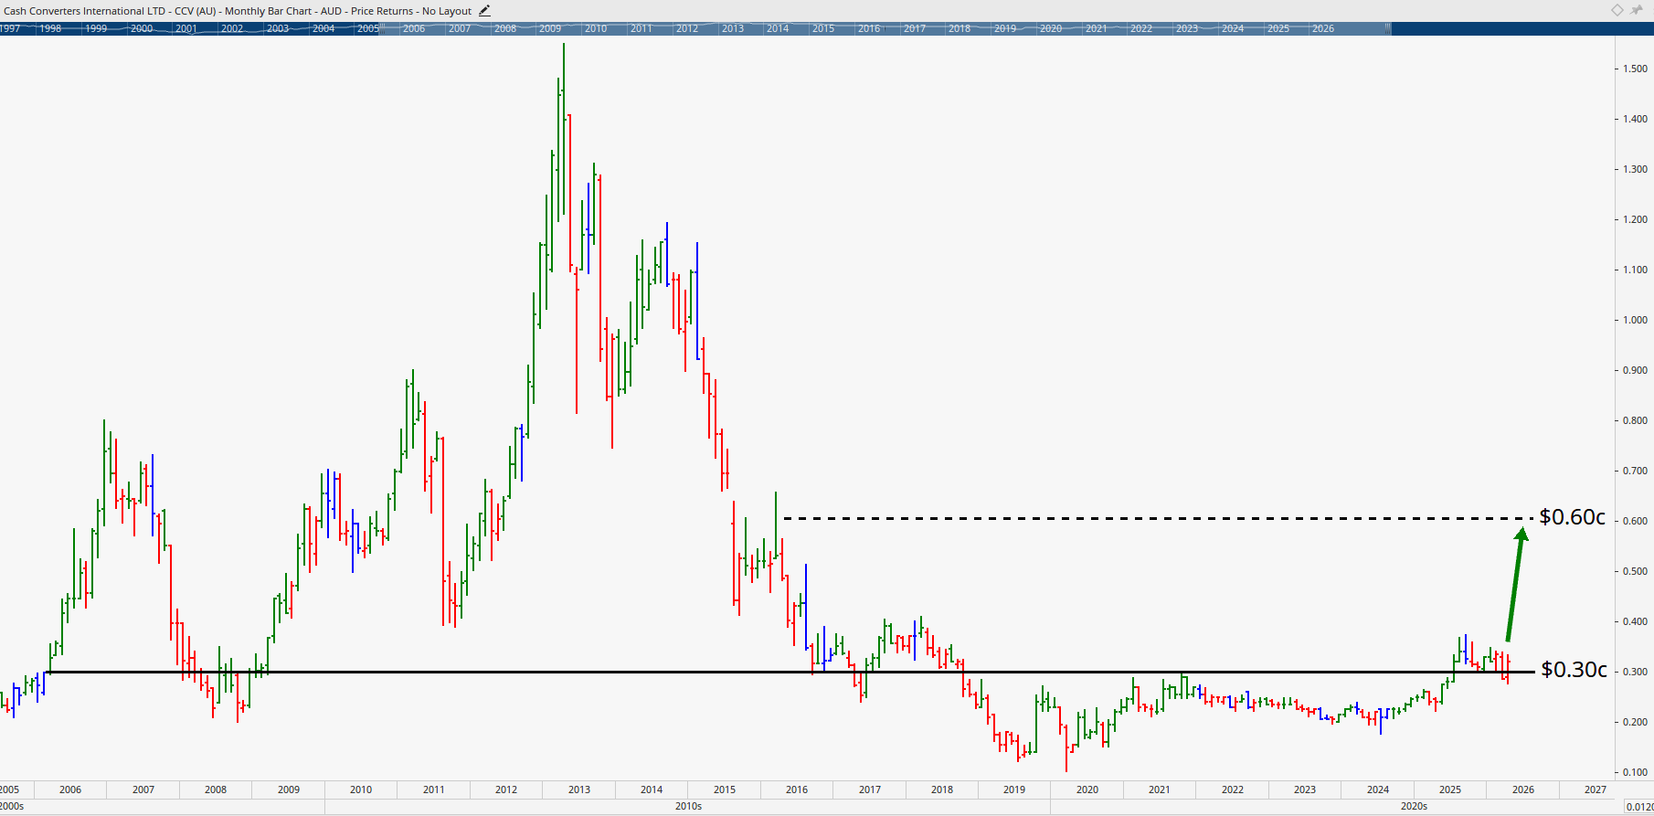
Task: Click the 0.600 price axis label
Action: pyautogui.click(x=1635, y=521)
